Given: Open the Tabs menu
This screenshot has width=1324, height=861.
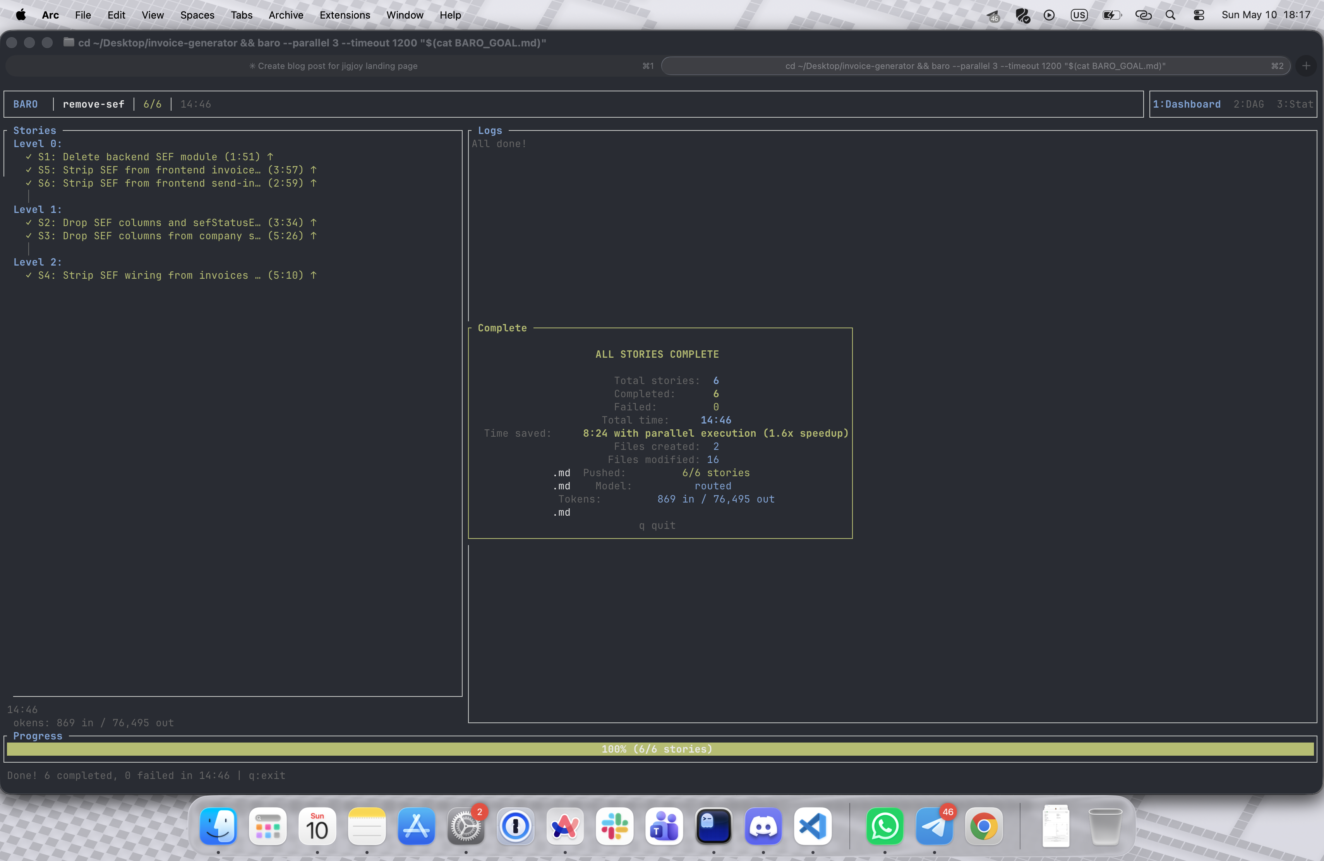Looking at the screenshot, I should pyautogui.click(x=242, y=15).
